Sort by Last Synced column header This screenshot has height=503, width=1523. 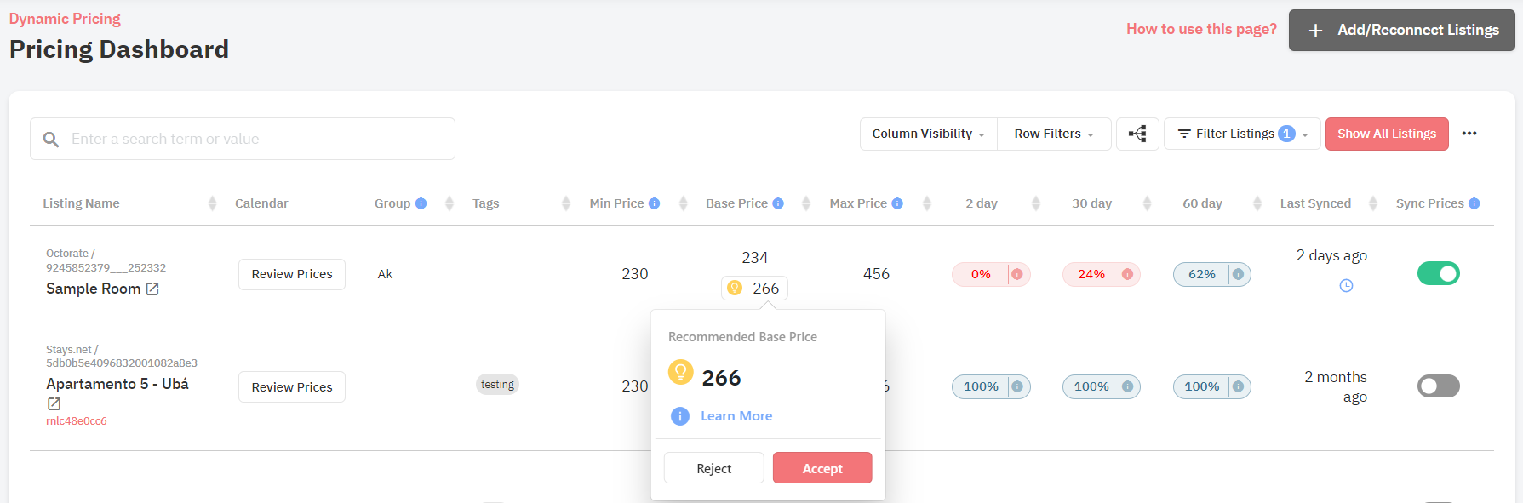1315,203
